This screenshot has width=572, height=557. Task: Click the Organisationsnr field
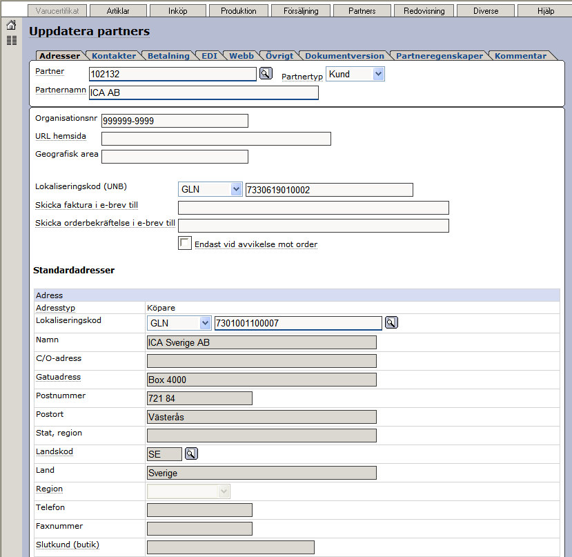click(175, 121)
